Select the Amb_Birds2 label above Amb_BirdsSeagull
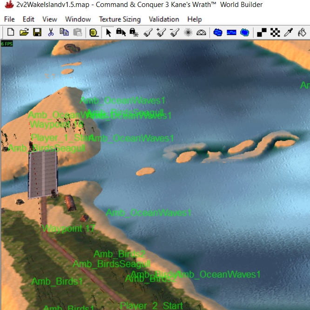Image resolution: width=310 pixels, height=310 pixels. (120, 254)
